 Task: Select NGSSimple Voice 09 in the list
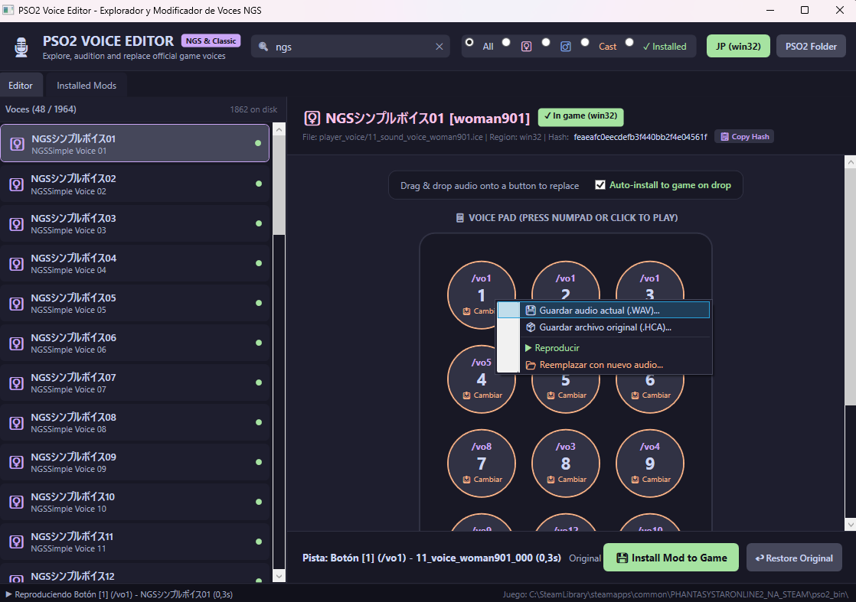pyautogui.click(x=135, y=463)
